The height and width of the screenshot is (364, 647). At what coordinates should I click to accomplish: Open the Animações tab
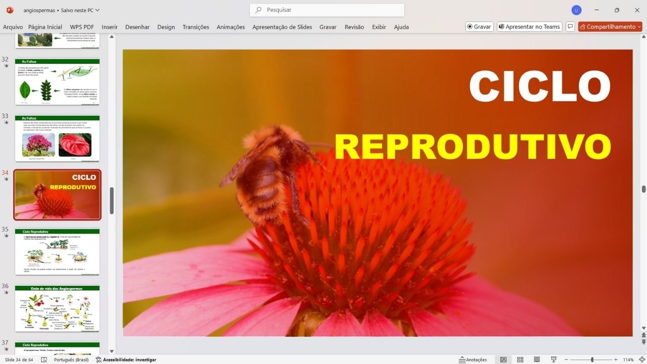pos(230,27)
